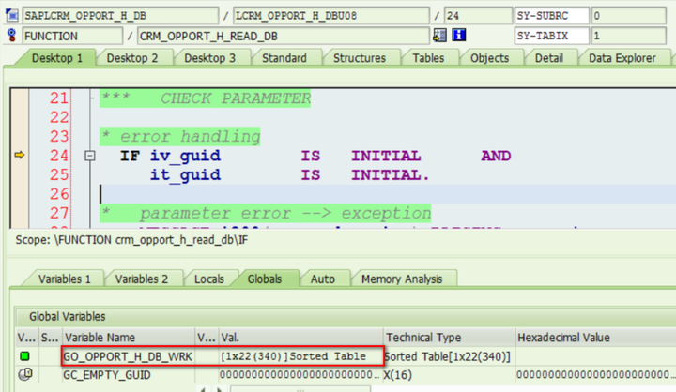Click green status square for GO_OPPORT_H_DB_WRK
This screenshot has width=676, height=392.
(25, 355)
